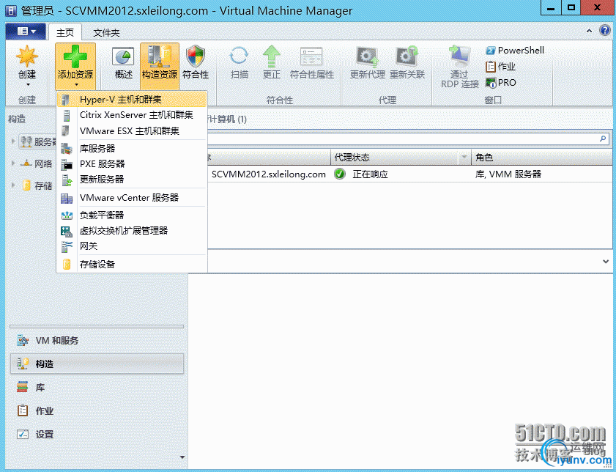The image size is (616, 472).
Task: Switch to the Folder (文件夹) ribbon tab
Action: [106, 33]
